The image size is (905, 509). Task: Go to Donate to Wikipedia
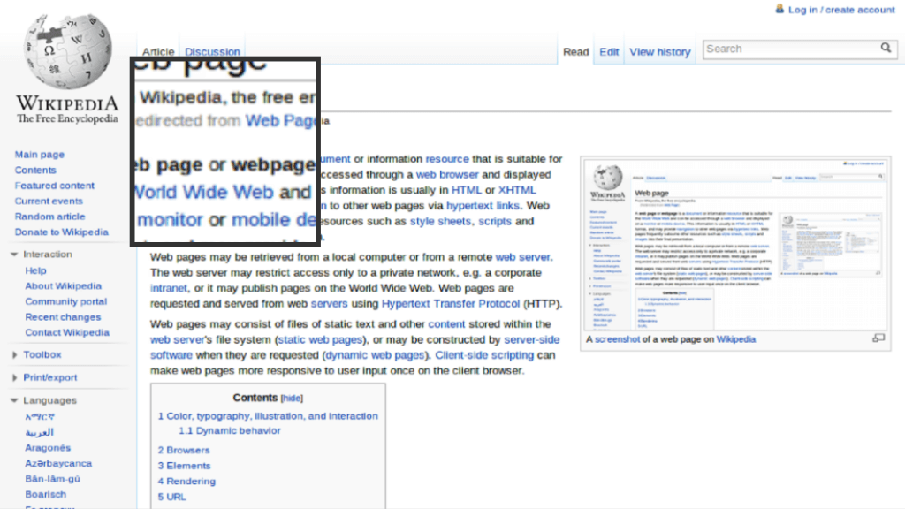[x=61, y=232]
